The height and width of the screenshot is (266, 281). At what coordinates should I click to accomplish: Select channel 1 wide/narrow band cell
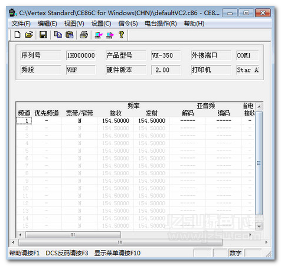coord(80,121)
